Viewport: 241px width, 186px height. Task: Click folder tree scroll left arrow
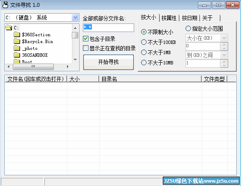[9, 67]
